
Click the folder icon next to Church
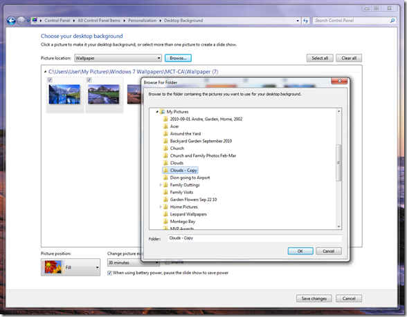click(165, 148)
